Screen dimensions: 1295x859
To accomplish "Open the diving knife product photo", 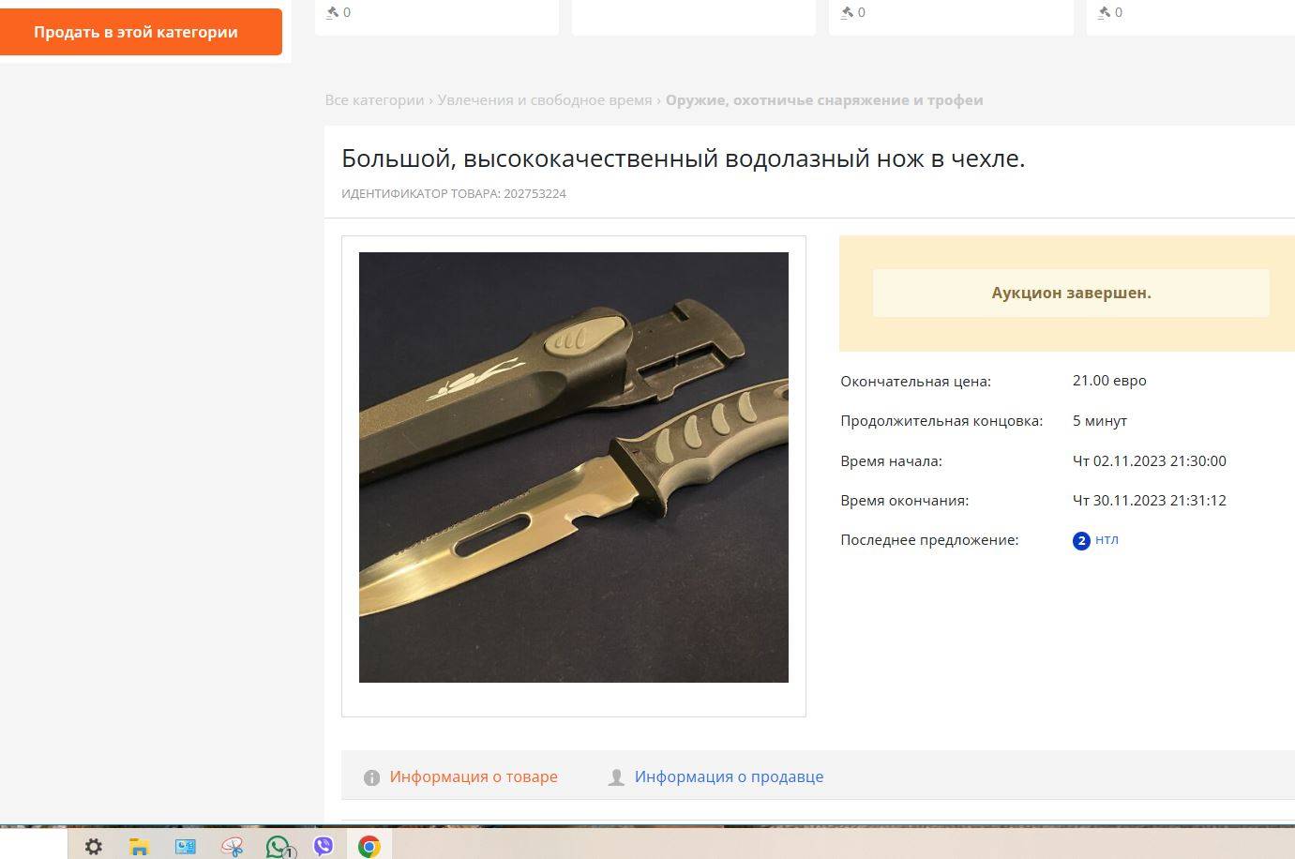I will [574, 467].
